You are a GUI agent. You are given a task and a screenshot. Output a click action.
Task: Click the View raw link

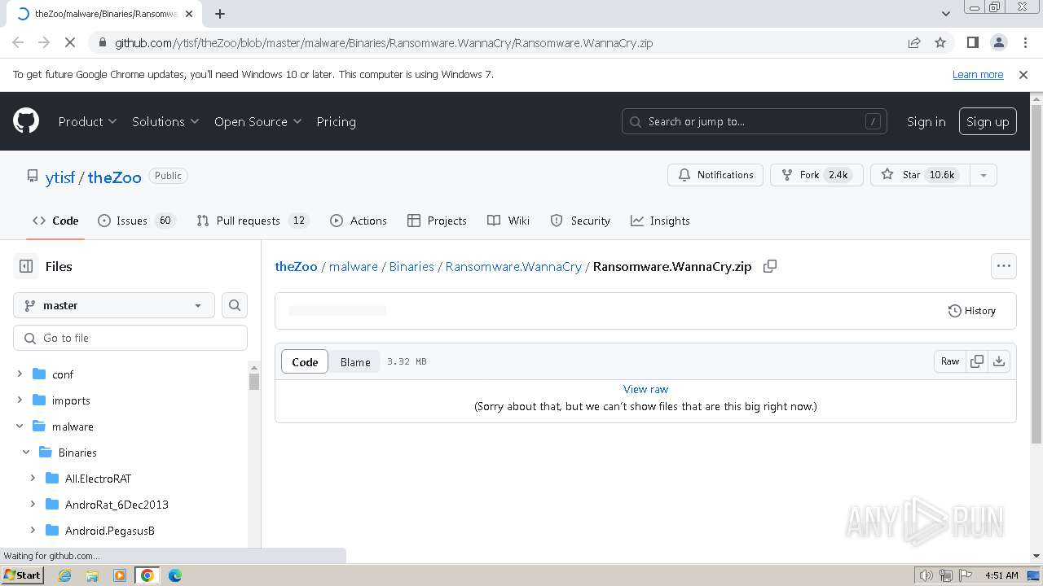[645, 389]
